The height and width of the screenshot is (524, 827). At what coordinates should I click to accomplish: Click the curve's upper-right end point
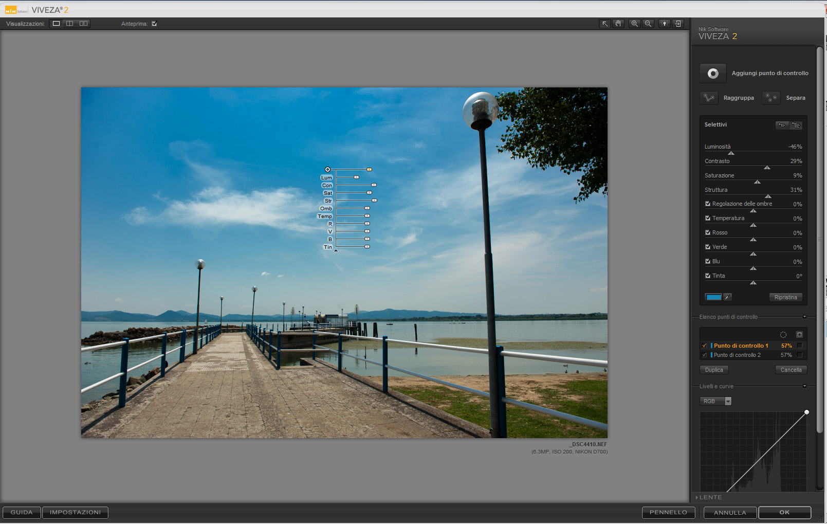(x=806, y=412)
